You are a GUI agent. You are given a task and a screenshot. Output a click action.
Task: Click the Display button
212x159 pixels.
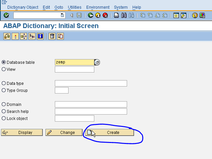22,133
